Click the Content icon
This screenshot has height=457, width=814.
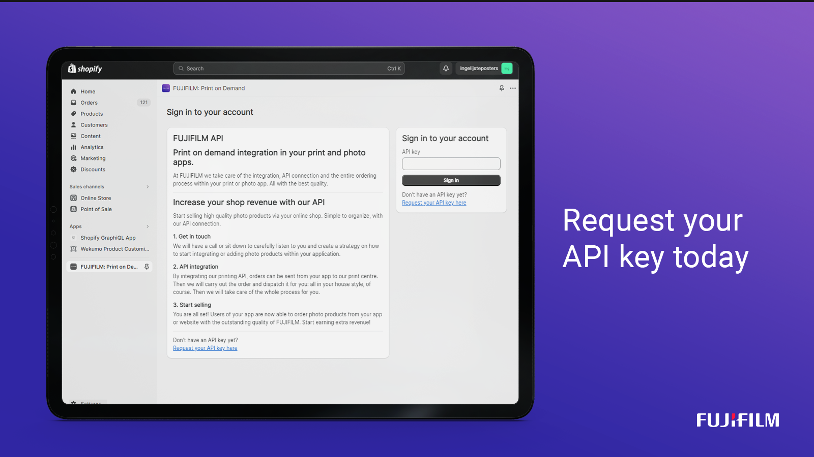[x=74, y=136]
